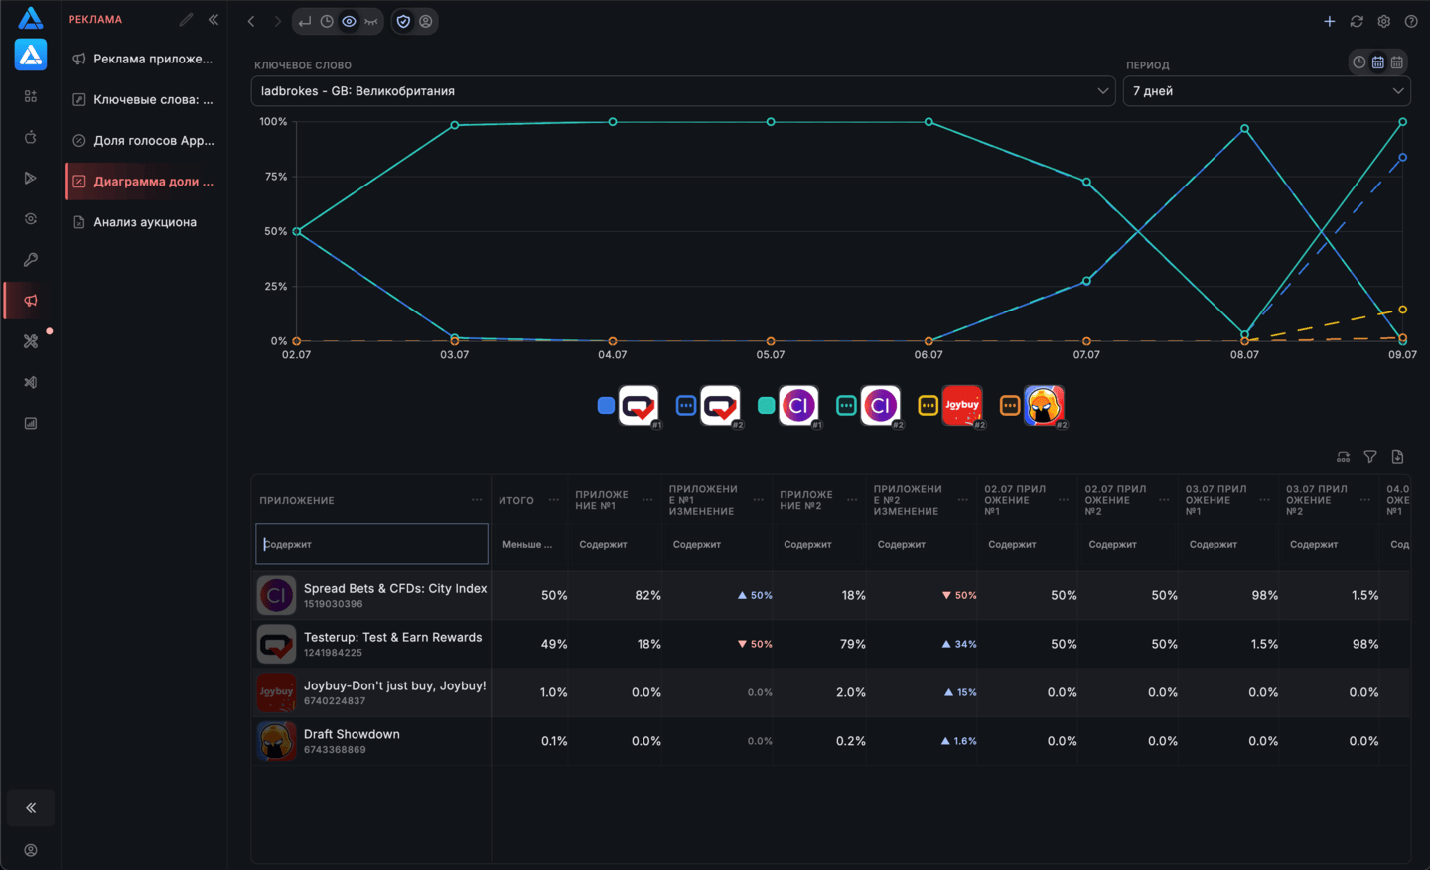This screenshot has width=1430, height=870.
Task: Open the Меньше filter dropdown under Итого
Action: (529, 544)
